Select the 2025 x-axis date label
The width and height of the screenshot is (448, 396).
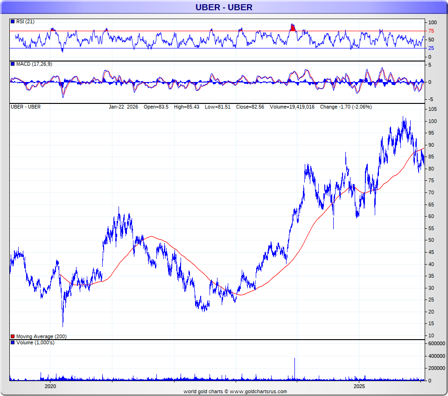pyautogui.click(x=359, y=386)
